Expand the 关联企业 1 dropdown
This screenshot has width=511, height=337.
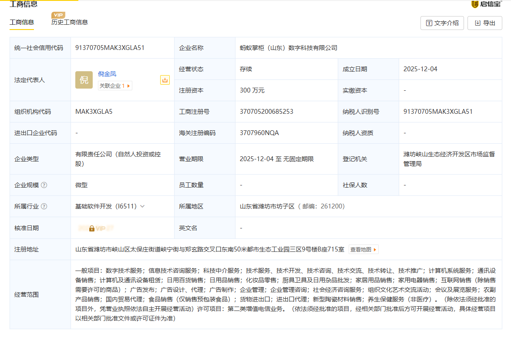pos(115,86)
